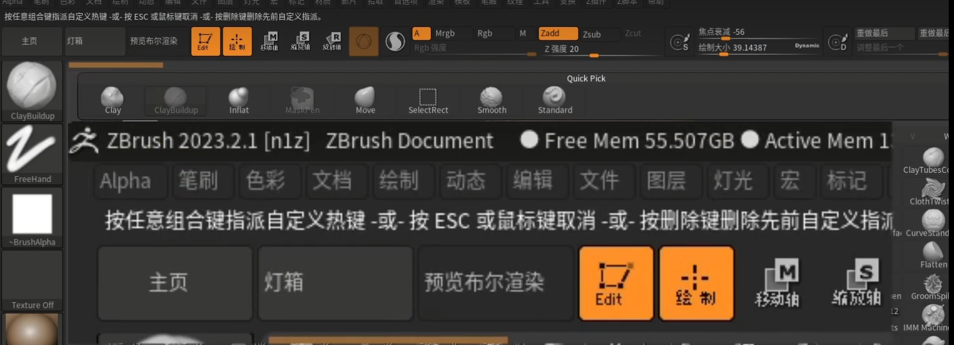Click the brush D icon beside 重做最后
This screenshot has width=954, height=345.
tap(838, 42)
